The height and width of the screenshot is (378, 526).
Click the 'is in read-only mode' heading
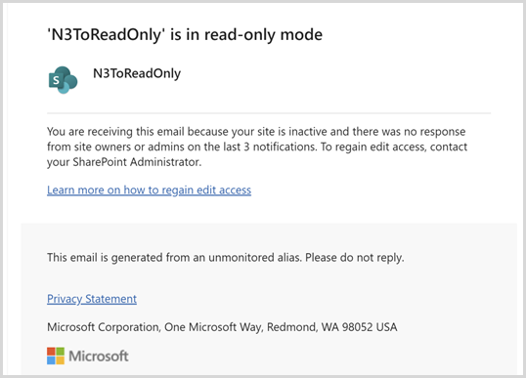coord(246,34)
